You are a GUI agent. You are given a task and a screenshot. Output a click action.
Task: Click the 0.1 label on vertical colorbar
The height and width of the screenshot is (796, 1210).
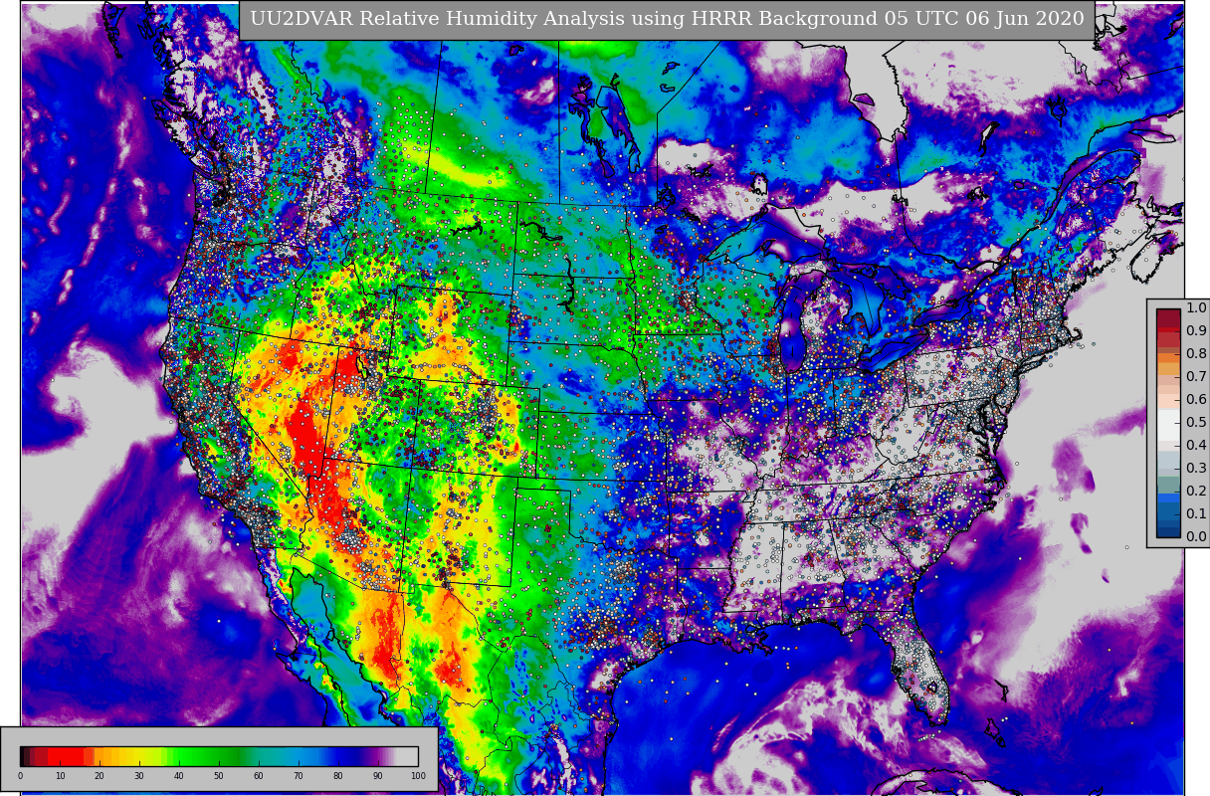[1196, 513]
